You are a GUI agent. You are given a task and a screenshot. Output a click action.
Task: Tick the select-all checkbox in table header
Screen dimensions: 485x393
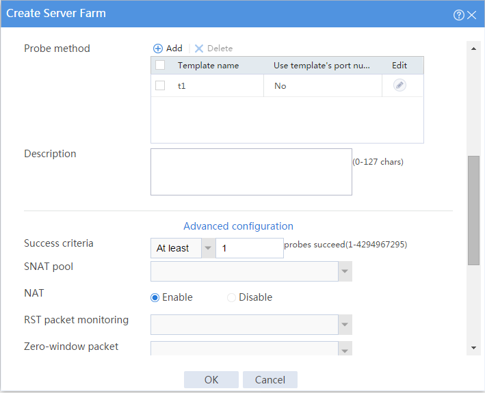(160, 65)
